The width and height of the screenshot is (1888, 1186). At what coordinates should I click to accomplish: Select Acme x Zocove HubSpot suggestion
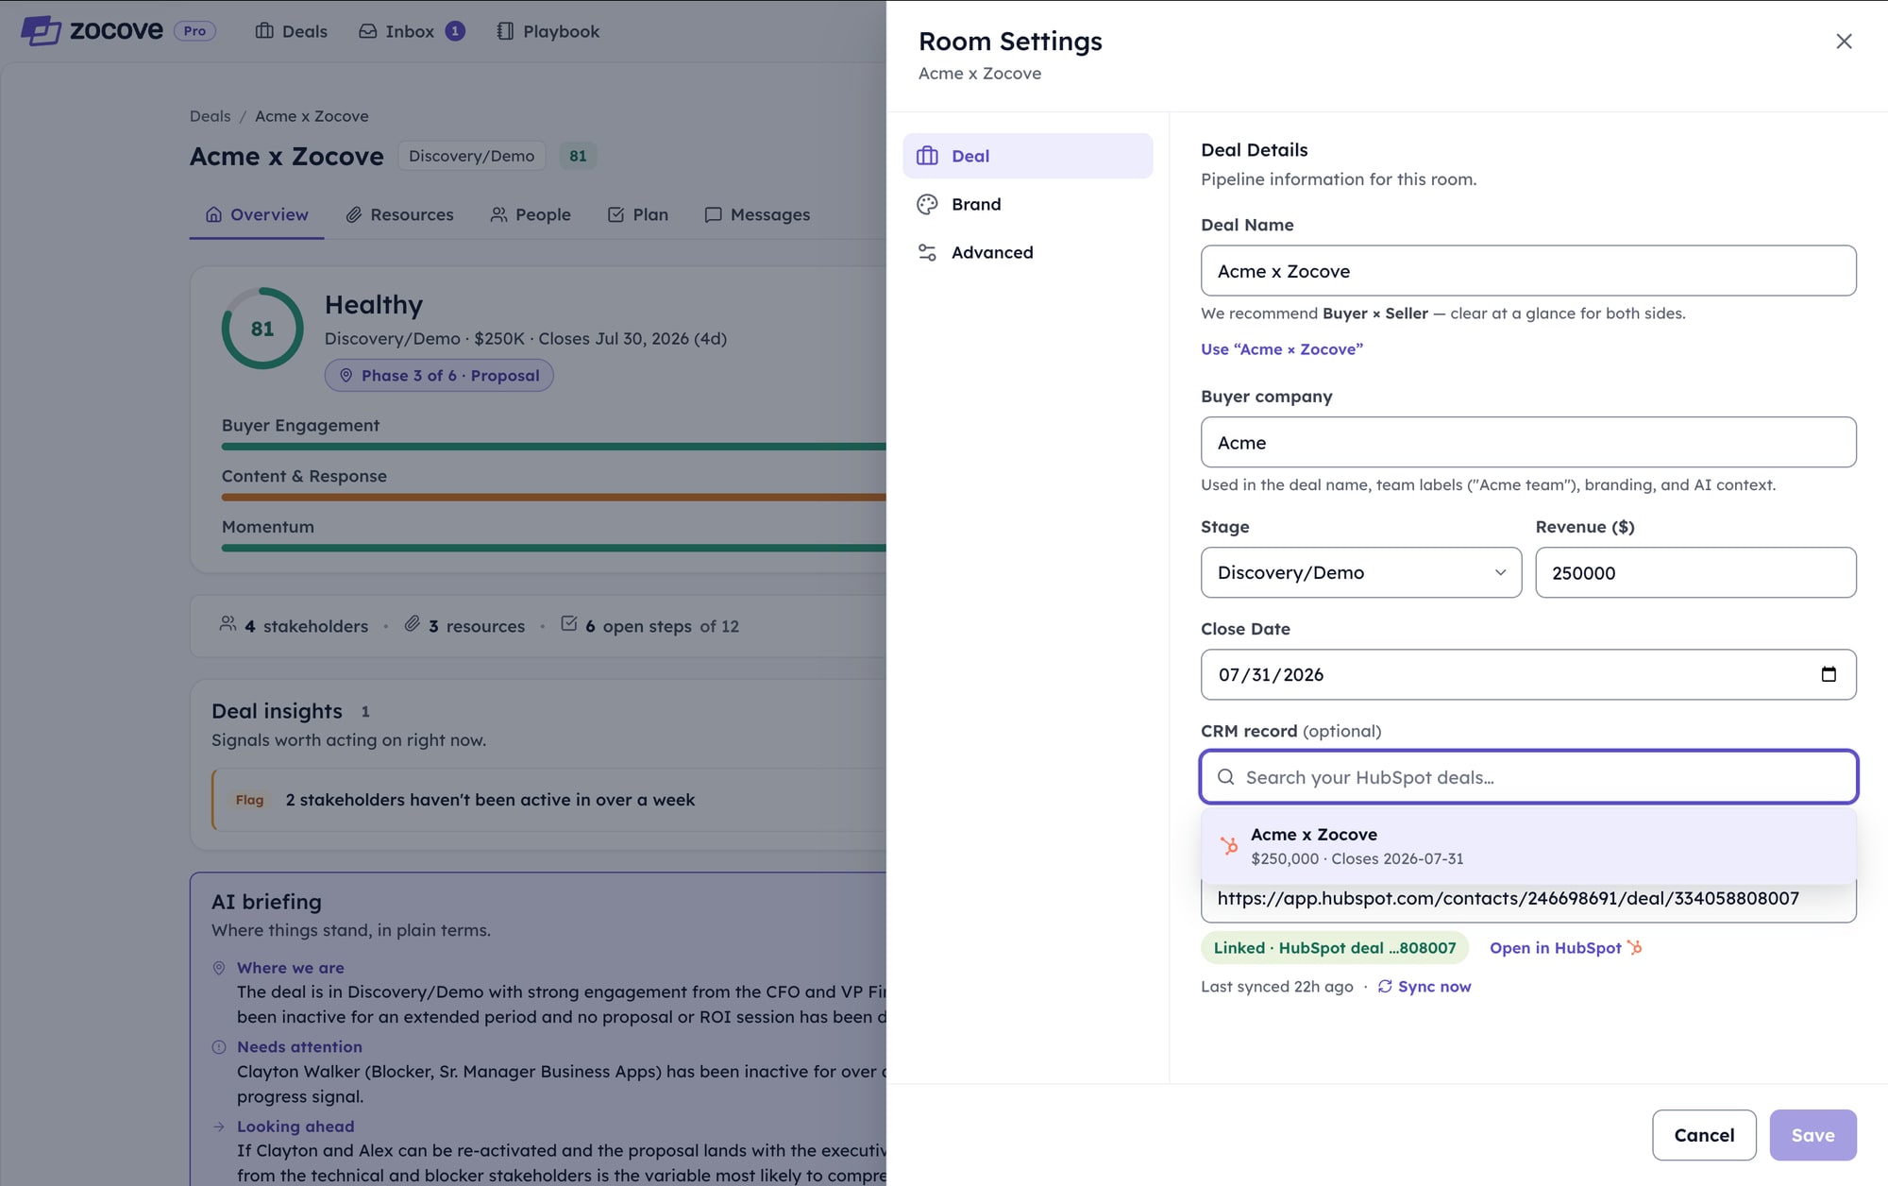pyautogui.click(x=1528, y=846)
